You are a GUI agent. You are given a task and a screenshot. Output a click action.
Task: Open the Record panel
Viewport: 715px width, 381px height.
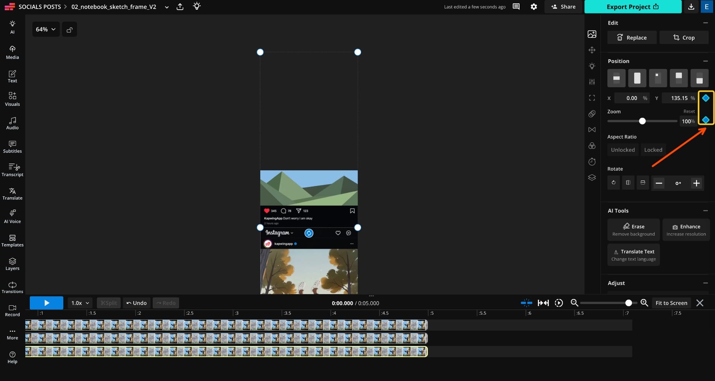click(x=12, y=311)
